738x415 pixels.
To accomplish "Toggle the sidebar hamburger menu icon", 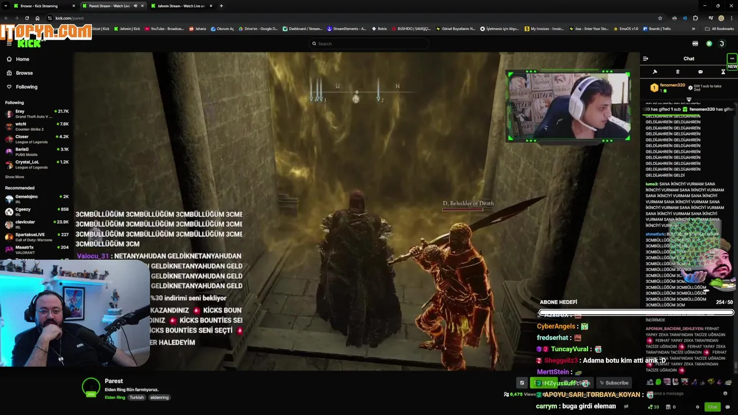I will pyautogui.click(x=9, y=44).
